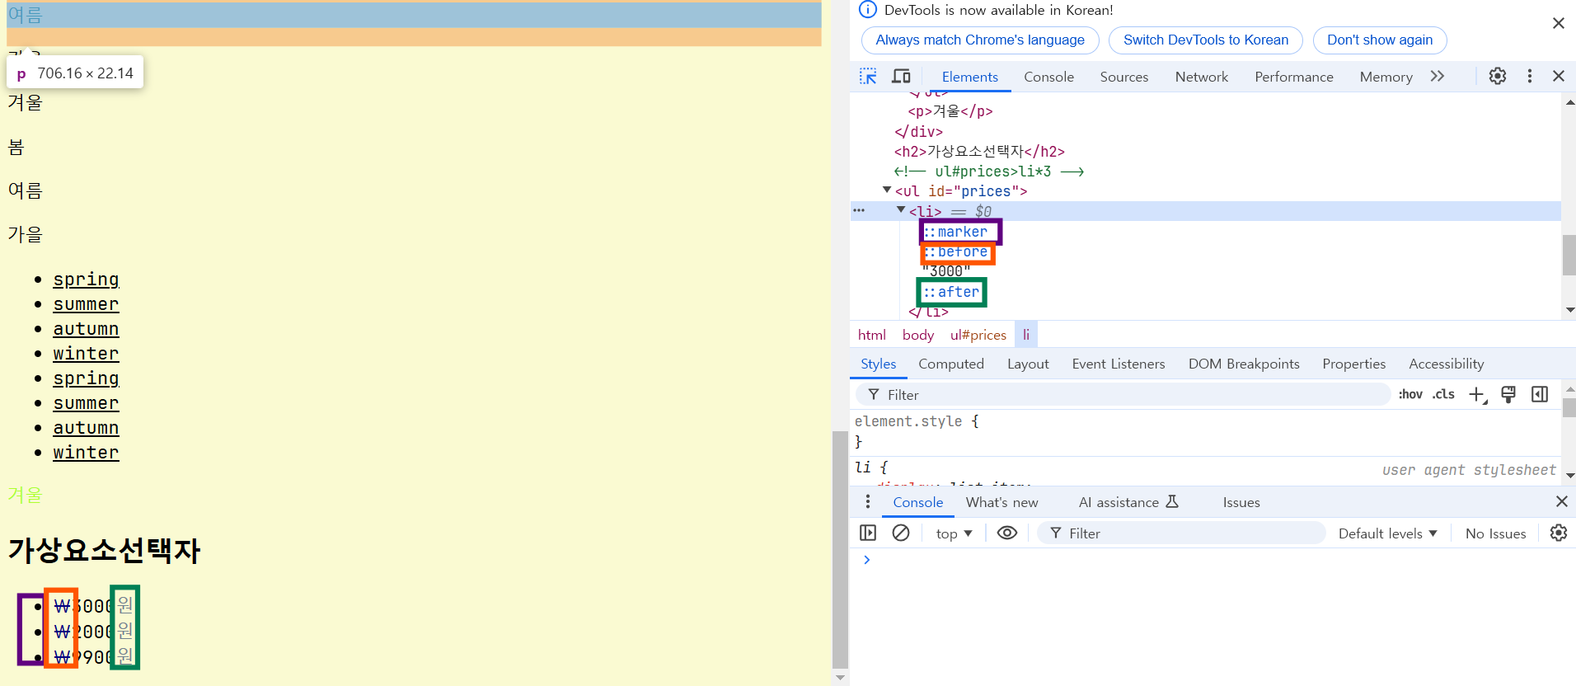Viewport: 1576px width, 686px height.
Task: Open the DOM Breakpoints pane tab
Action: pos(1243,364)
